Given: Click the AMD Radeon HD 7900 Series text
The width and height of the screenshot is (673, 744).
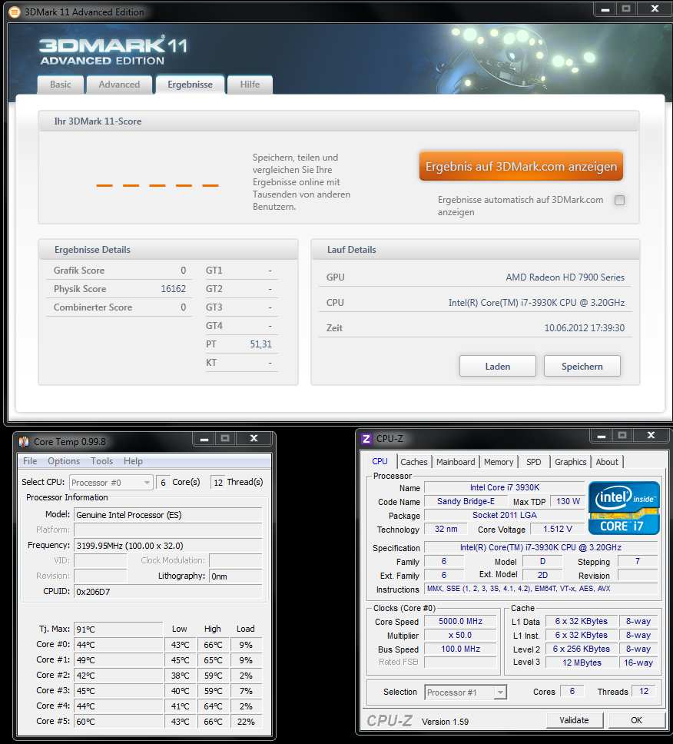Looking at the screenshot, I should coord(565,277).
